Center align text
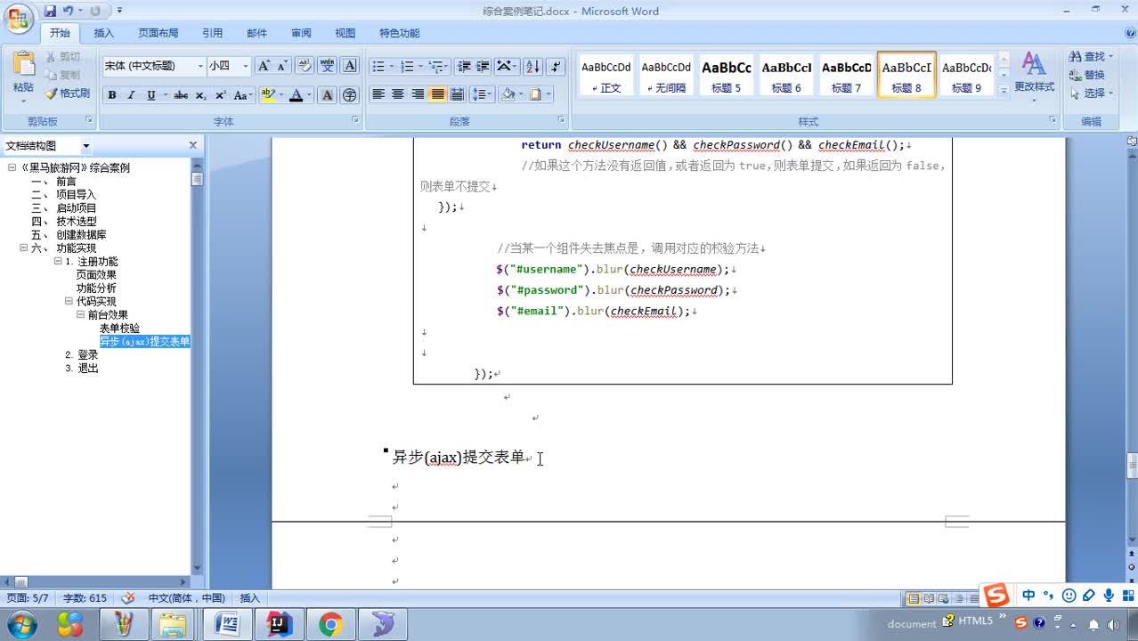 pos(398,93)
